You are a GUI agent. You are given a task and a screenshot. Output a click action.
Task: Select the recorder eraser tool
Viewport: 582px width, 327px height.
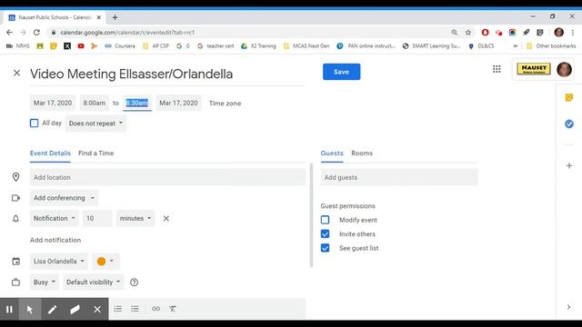[x=75, y=309]
